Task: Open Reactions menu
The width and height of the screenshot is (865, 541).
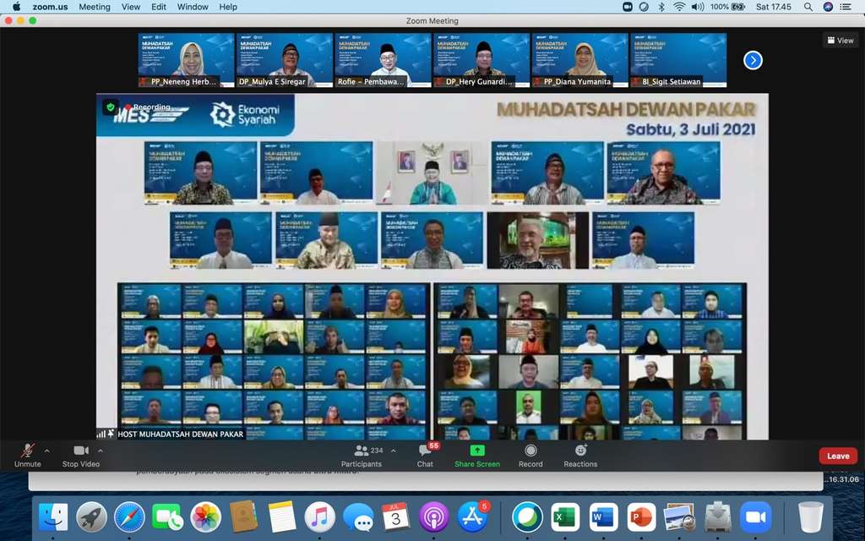Action: point(580,456)
